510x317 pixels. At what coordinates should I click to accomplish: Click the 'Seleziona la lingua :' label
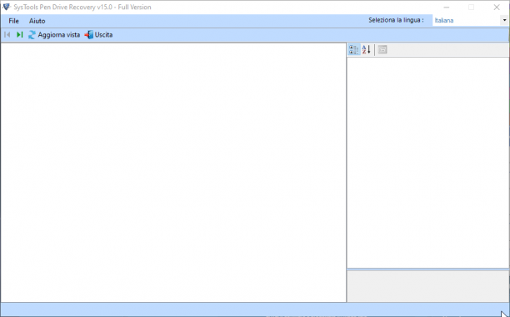(x=396, y=20)
